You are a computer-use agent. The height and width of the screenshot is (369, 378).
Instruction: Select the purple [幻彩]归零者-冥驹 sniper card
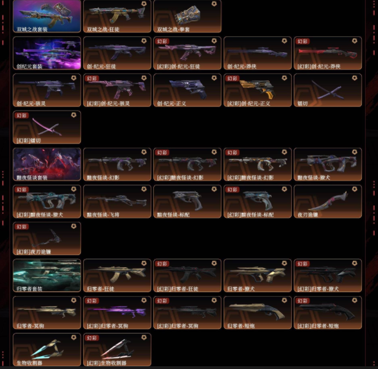tap(117, 312)
